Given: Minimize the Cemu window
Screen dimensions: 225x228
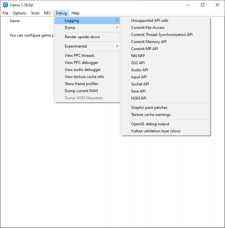Looking at the screenshot, I should [x=188, y=5].
